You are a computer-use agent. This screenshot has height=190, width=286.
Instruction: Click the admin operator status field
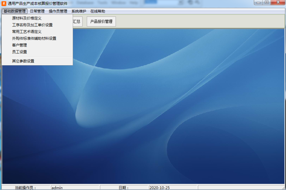click(75, 187)
